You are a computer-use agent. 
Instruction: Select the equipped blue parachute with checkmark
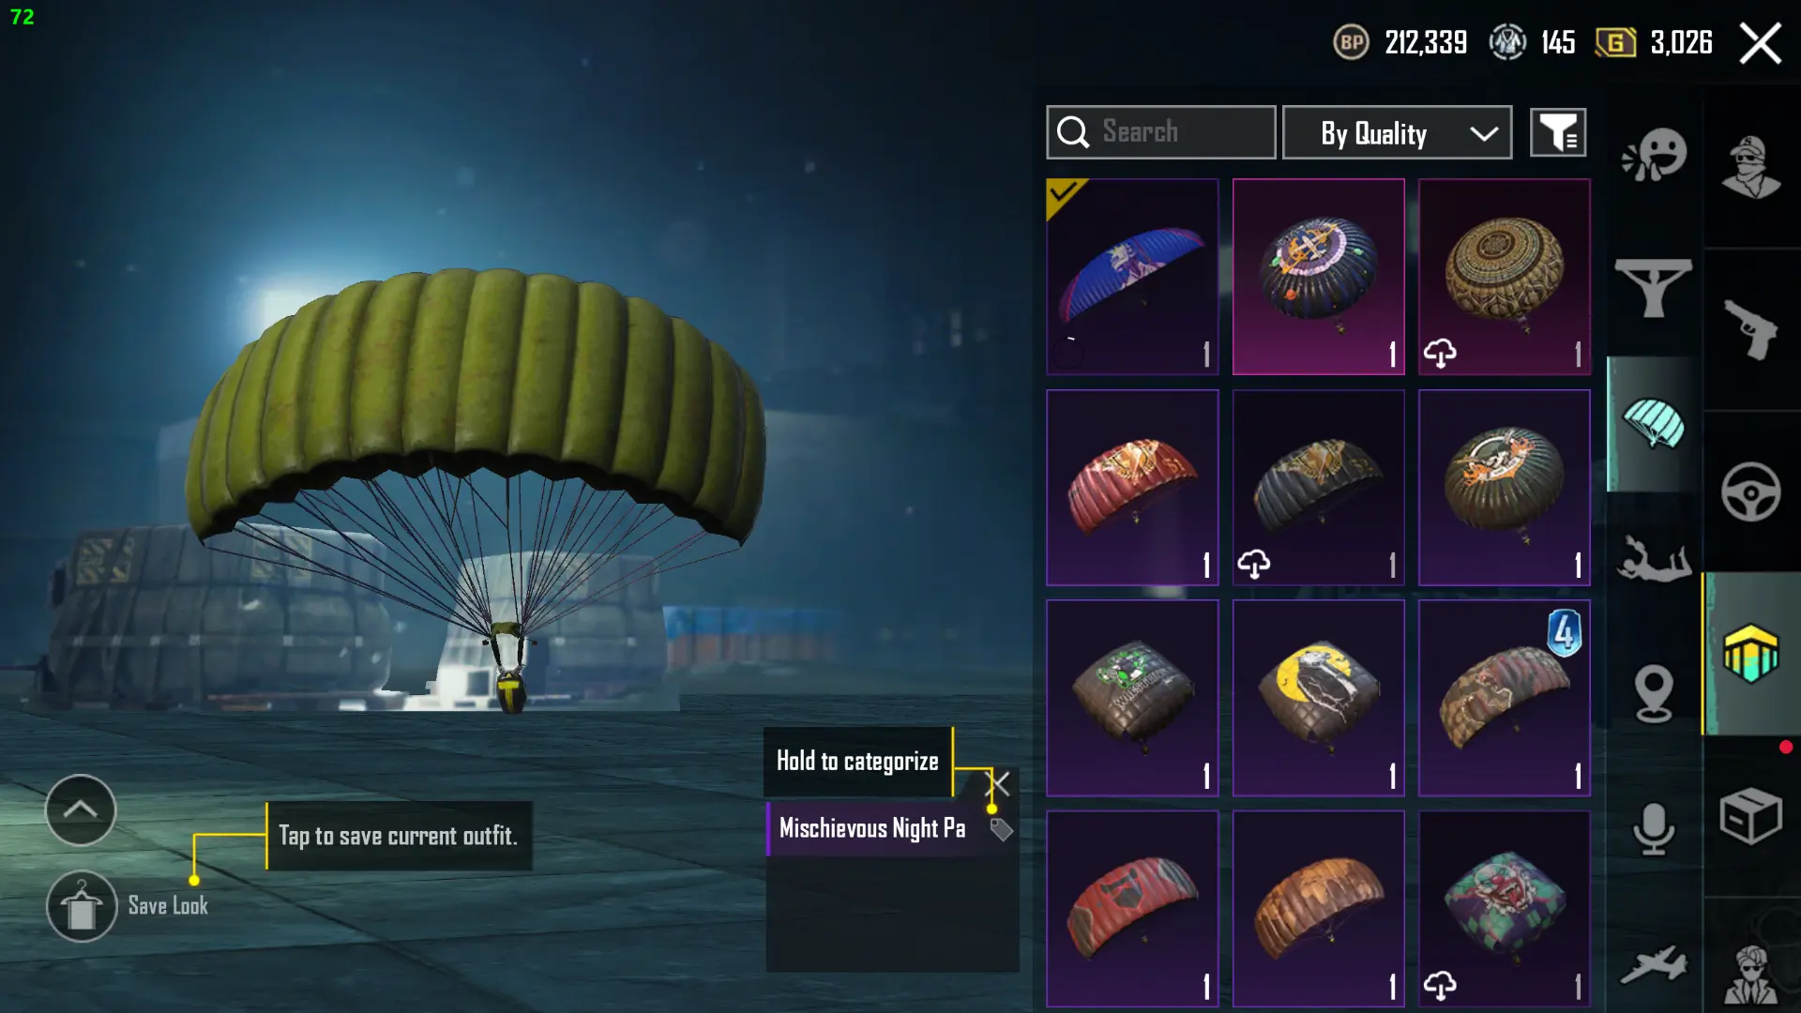pyautogui.click(x=1132, y=277)
